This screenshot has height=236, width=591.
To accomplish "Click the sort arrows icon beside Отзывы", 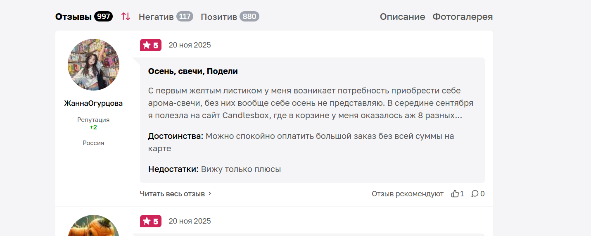I will point(126,17).
